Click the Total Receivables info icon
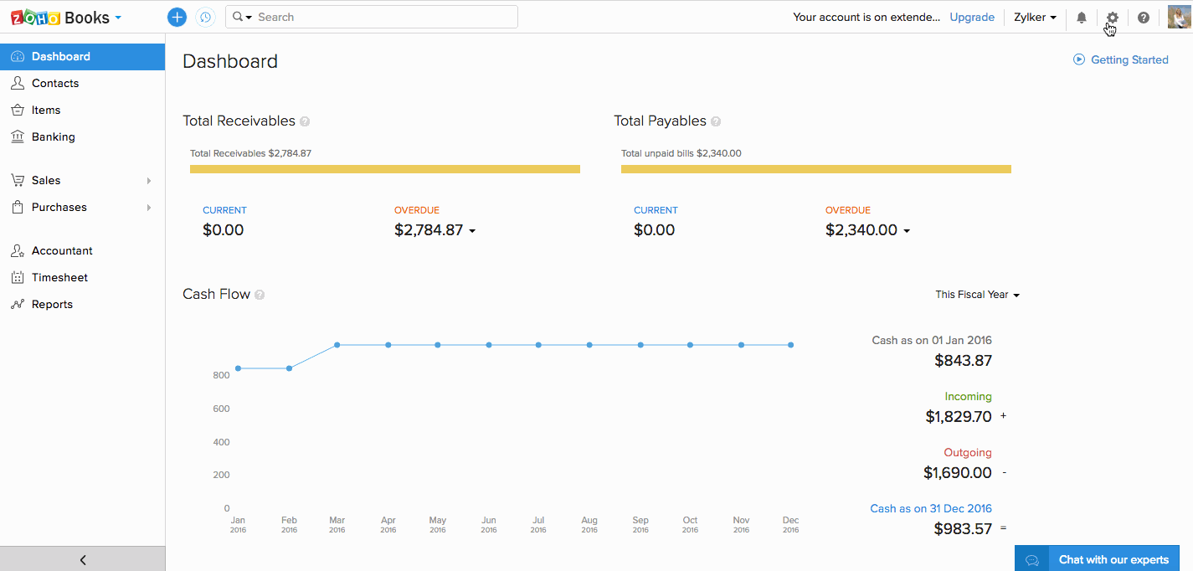Screen dimensions: 1193x571 pos(305,121)
